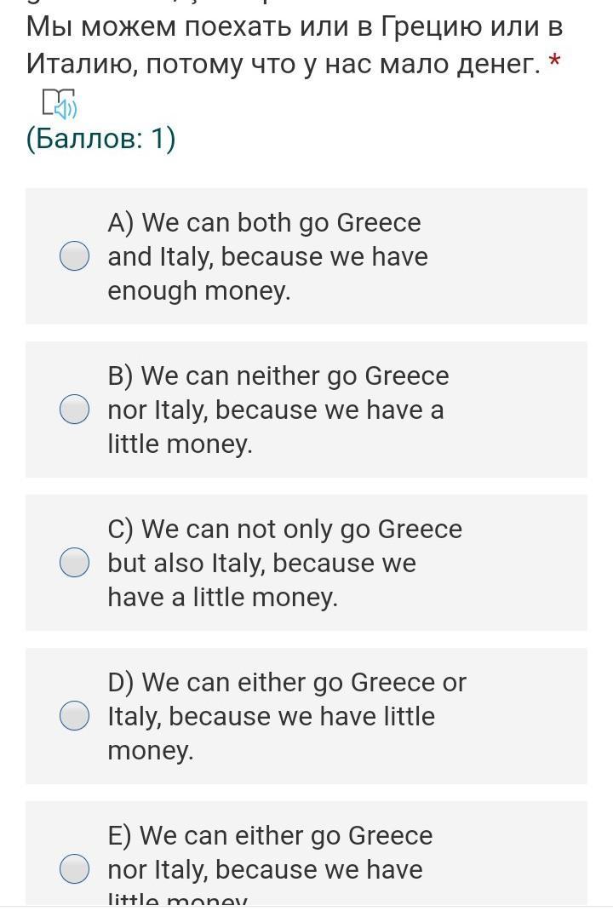Select the option E radio button
The height and width of the screenshot is (911, 613).
point(75,869)
